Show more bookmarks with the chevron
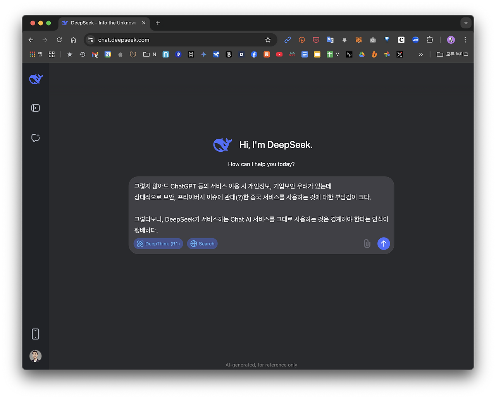This screenshot has width=496, height=399. coord(421,55)
